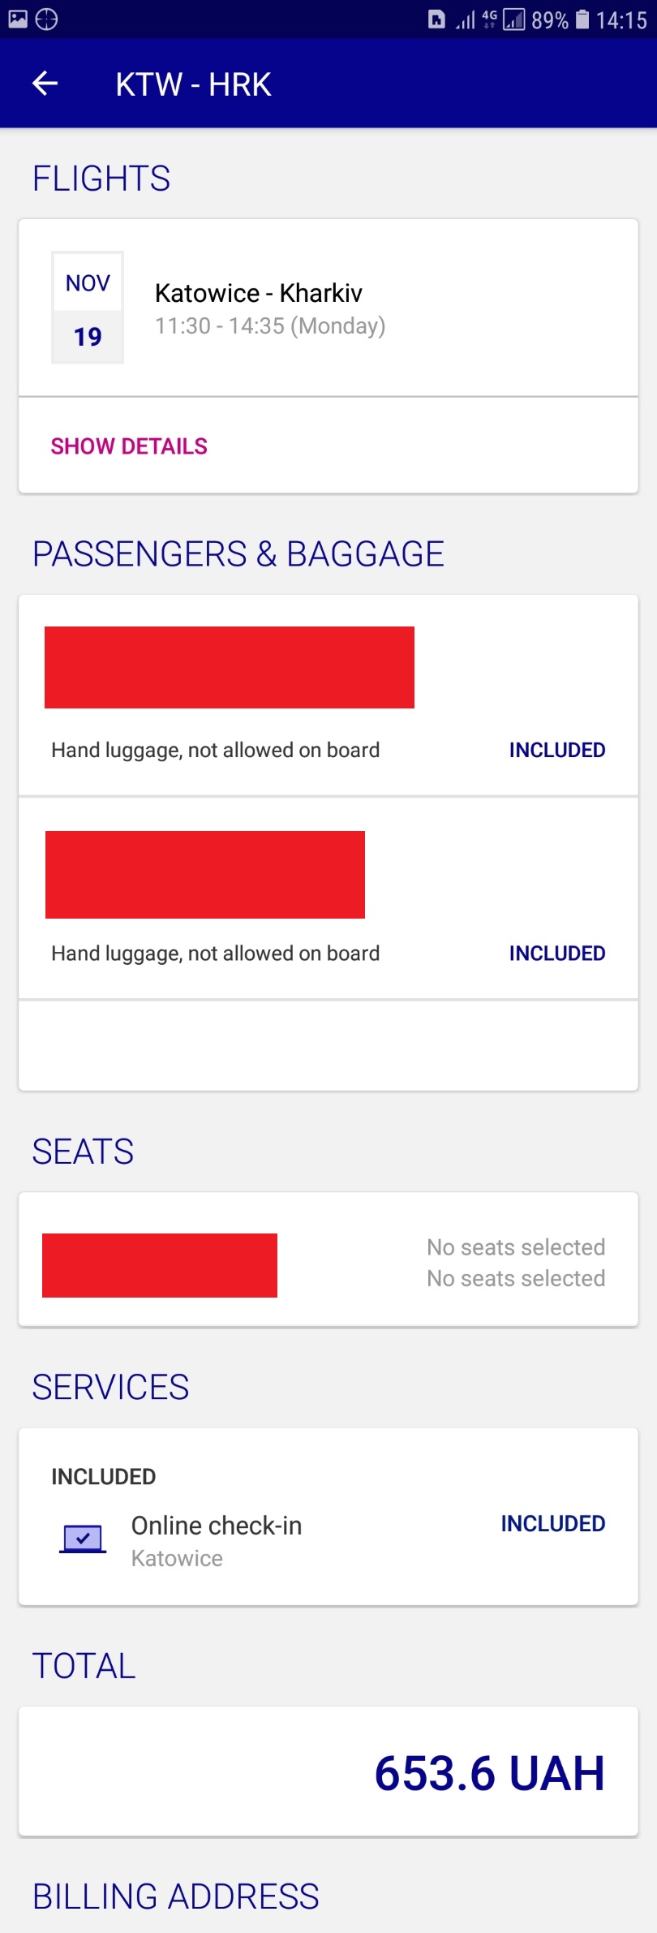The width and height of the screenshot is (657, 1933).
Task: Tap the 4G network indicator icon
Action: [x=489, y=19]
